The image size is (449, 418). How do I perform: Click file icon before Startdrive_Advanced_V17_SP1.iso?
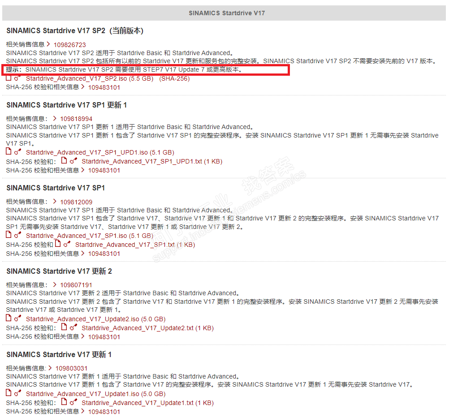click(x=9, y=235)
